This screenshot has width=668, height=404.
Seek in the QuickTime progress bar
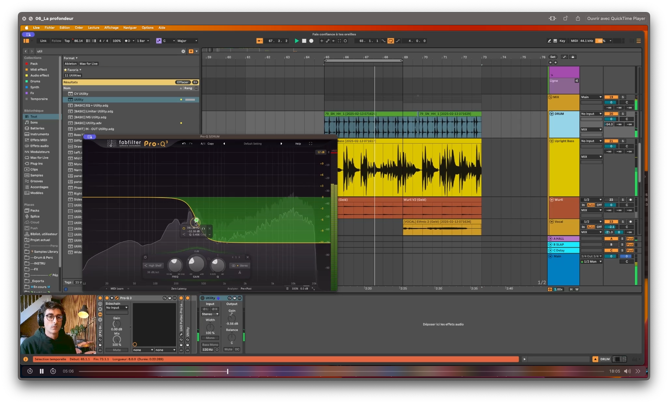pos(341,371)
